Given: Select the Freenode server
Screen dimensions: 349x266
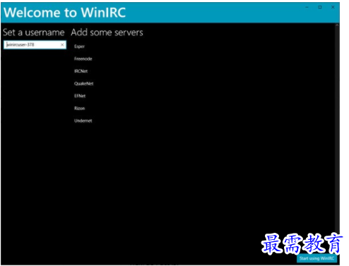Looking at the screenshot, I should point(83,59).
